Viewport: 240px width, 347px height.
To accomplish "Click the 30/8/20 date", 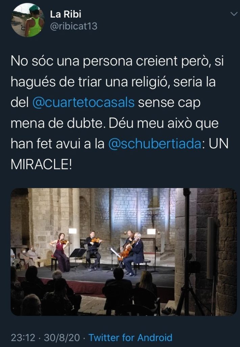I will click(x=62, y=338).
